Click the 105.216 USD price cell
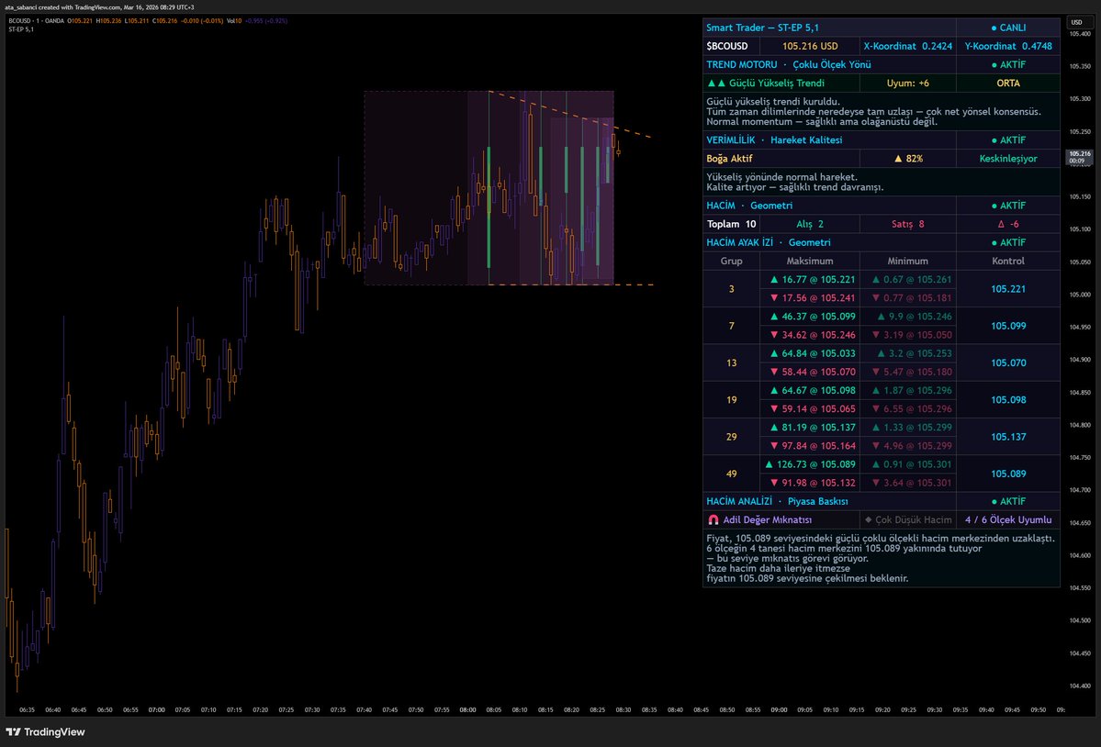1101x747 pixels. tap(810, 46)
